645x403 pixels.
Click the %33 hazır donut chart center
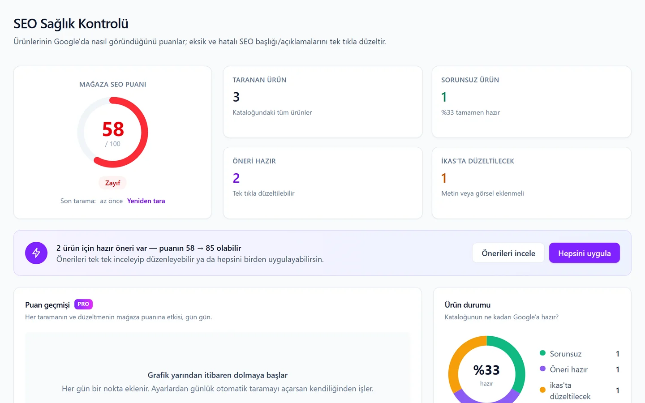tap(486, 374)
